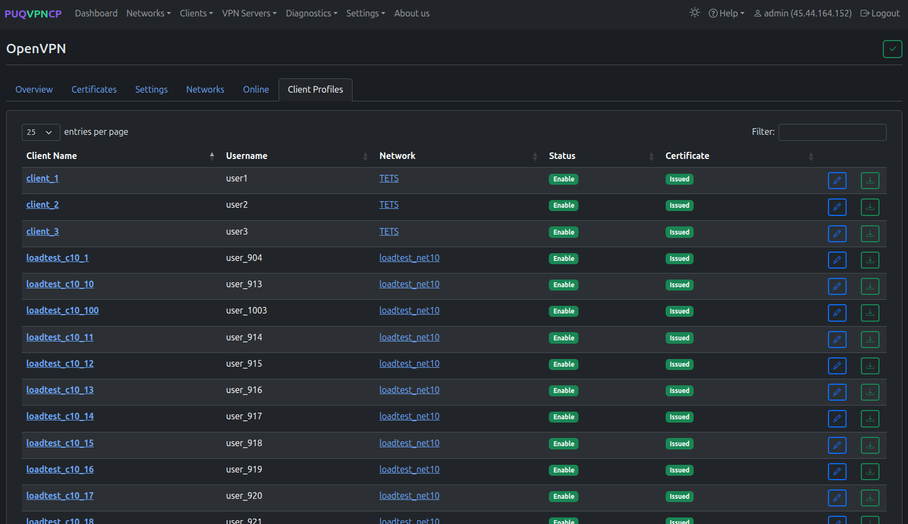
Task: Edit the client_3 profile
Action: 837,233
